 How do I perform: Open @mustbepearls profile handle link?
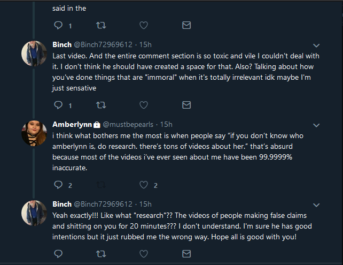(x=128, y=125)
